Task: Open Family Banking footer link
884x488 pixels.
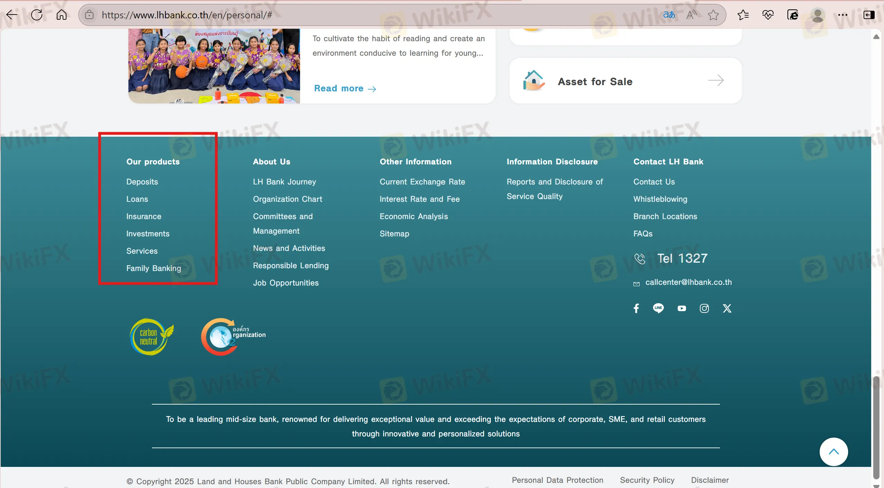Action: pos(153,268)
